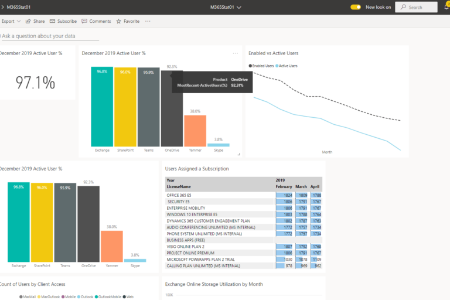Toggle Active Users legend item
This screenshot has width=450, height=300.
point(287,66)
